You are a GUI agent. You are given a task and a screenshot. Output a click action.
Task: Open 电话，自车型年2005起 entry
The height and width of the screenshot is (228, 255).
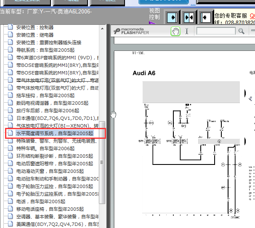41,201
